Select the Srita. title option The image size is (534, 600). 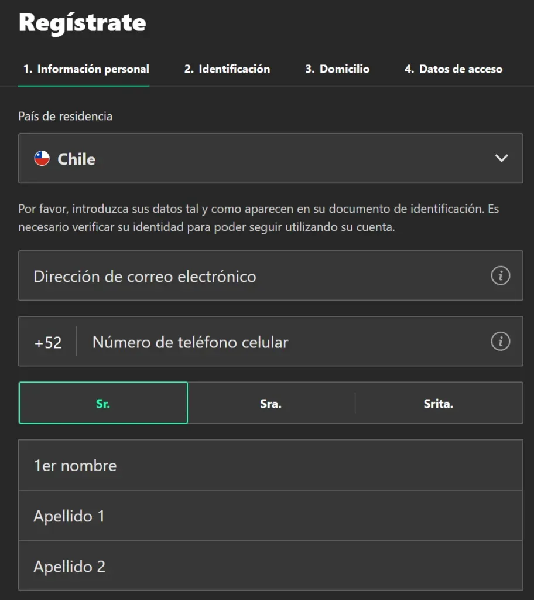(x=439, y=403)
